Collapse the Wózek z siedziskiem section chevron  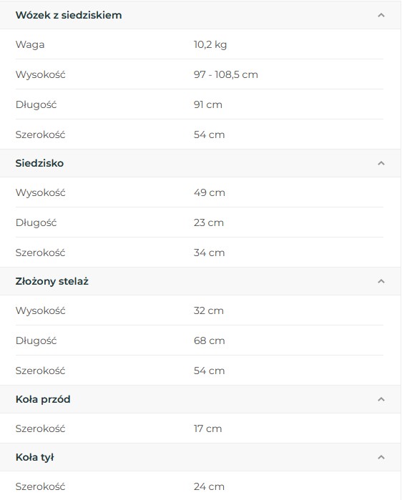pyautogui.click(x=381, y=15)
